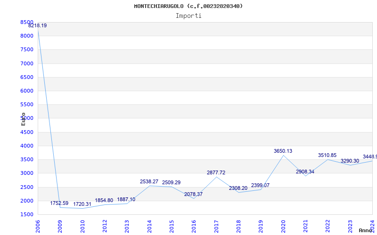
Task: Click the x-axis year 2020
Action: point(283,227)
